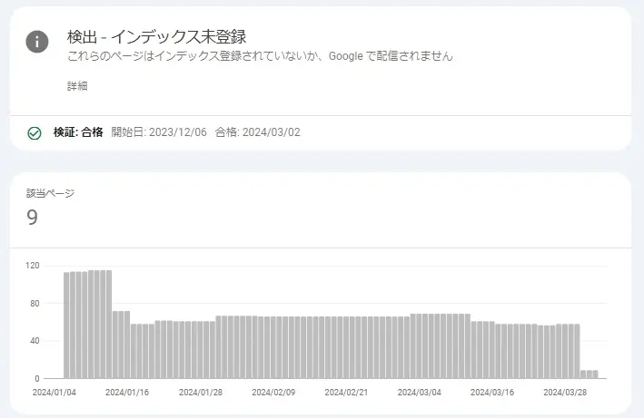Click the 2024/01/28 x-axis date

[201, 393]
